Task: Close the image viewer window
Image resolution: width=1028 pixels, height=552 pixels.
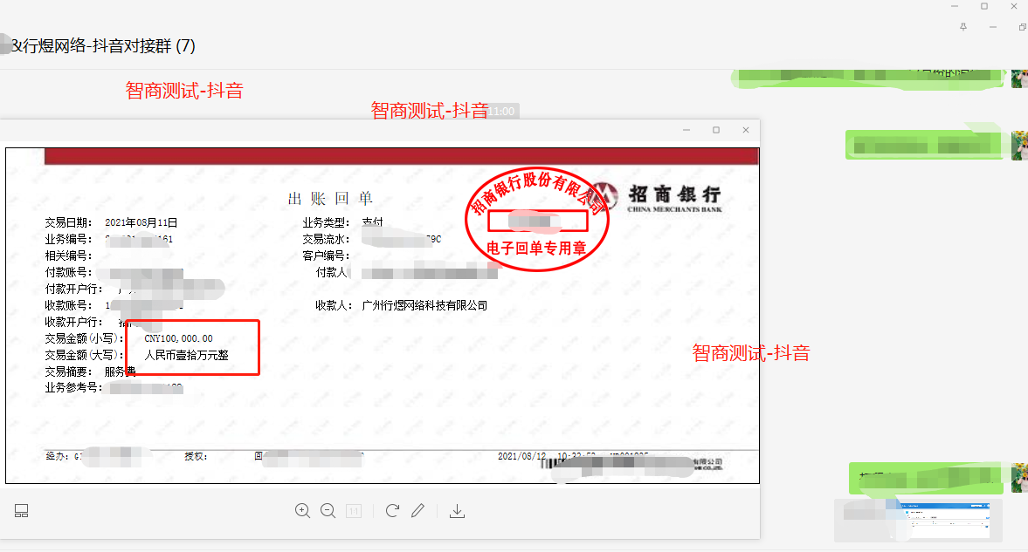Action: click(745, 130)
